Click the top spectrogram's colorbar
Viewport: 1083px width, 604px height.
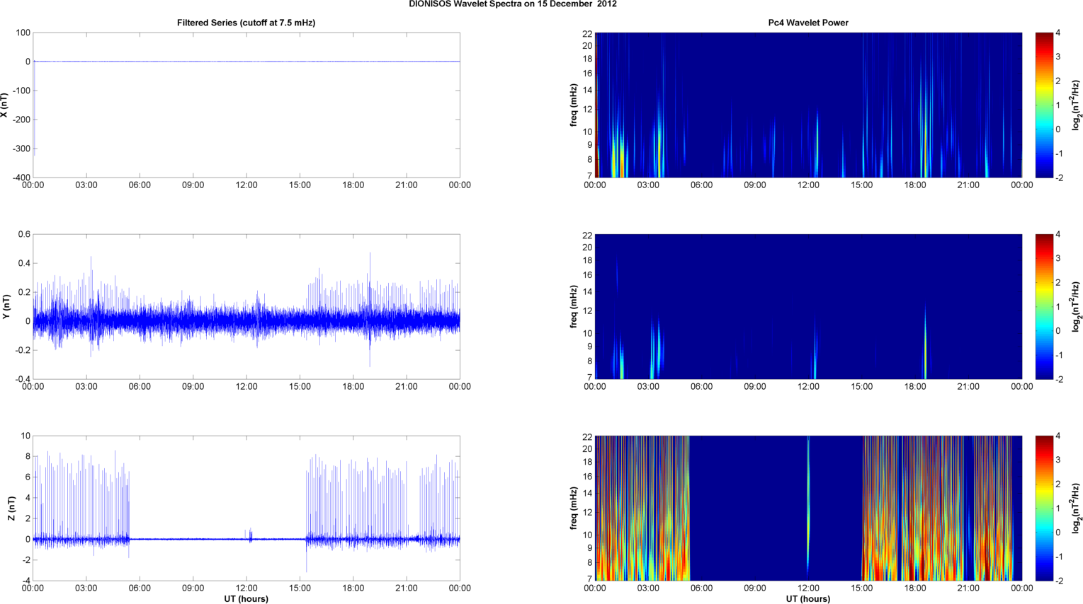click(1044, 105)
